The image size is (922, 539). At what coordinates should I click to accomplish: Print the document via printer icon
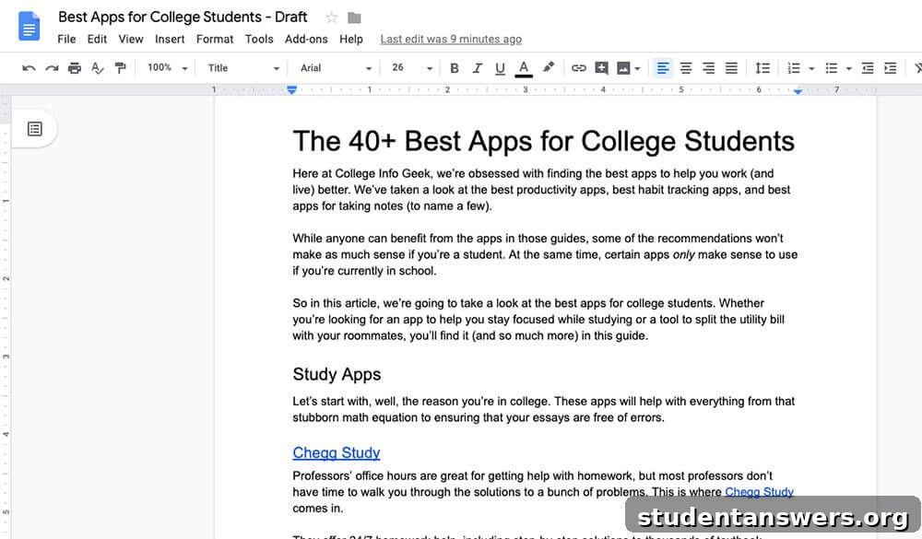click(x=74, y=68)
